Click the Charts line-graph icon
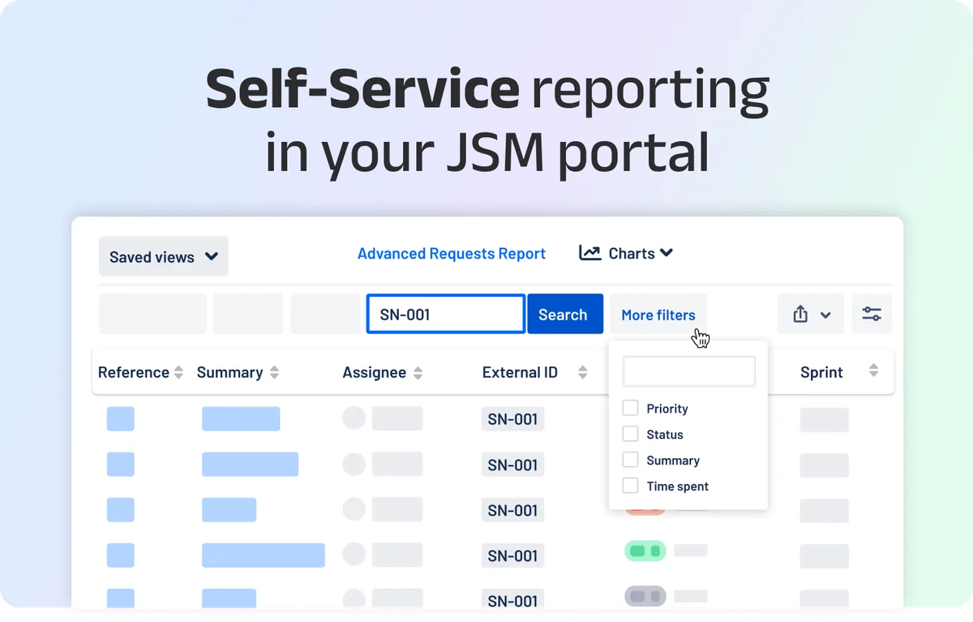 (x=589, y=253)
